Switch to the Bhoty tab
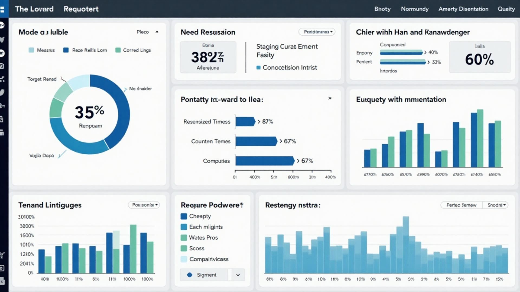Viewport: 520px width, 292px height. pos(382,9)
